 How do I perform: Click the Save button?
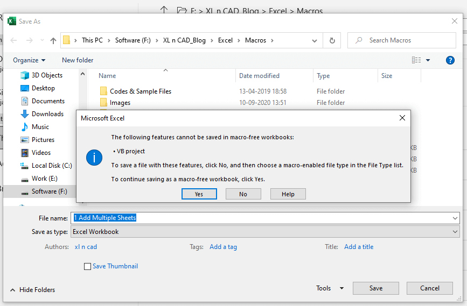click(376, 288)
